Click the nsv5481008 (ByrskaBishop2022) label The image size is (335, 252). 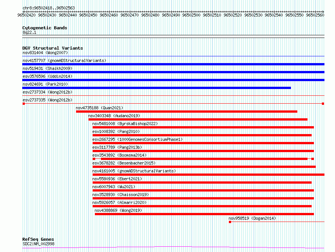tap(125, 124)
